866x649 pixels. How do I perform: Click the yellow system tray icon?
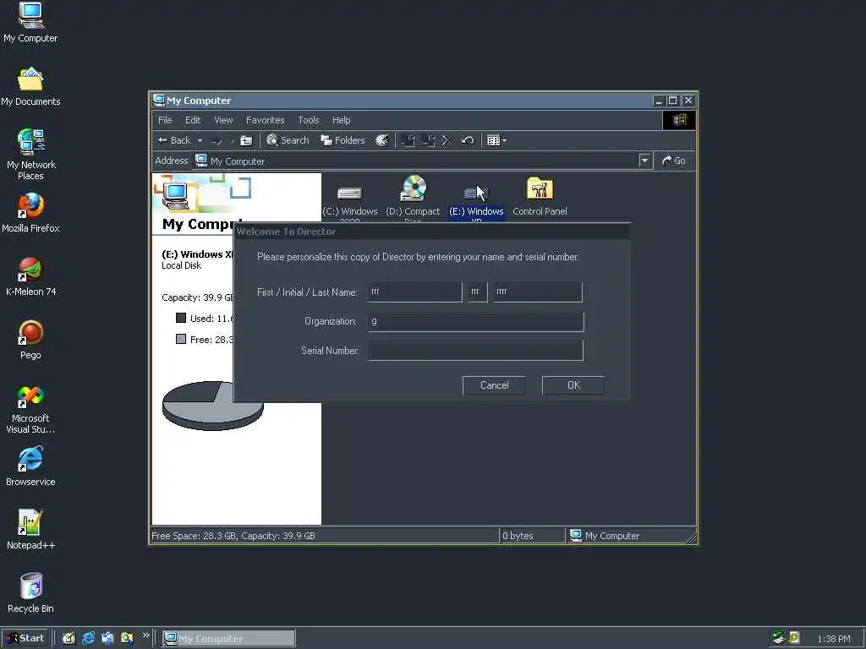tap(794, 638)
